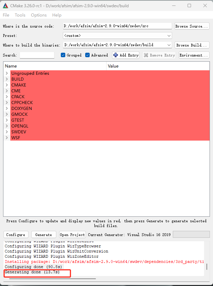Click the Value column header
Image resolution: width=213 pixels, height=286 pixels.
click(x=158, y=66)
